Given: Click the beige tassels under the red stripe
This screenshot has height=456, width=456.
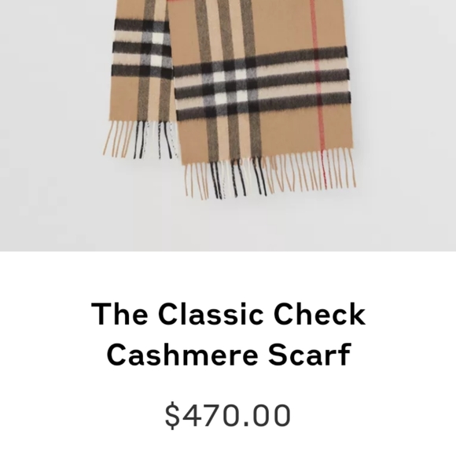Looking at the screenshot, I should (x=324, y=167).
